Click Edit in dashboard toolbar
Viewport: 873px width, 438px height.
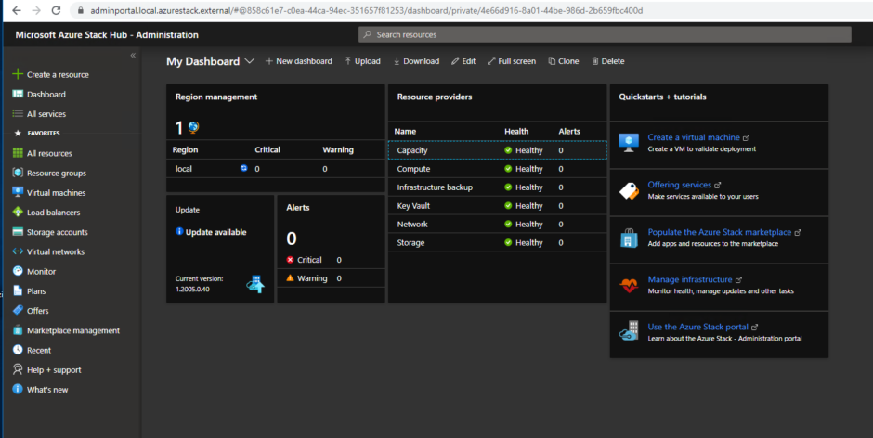pyautogui.click(x=463, y=61)
